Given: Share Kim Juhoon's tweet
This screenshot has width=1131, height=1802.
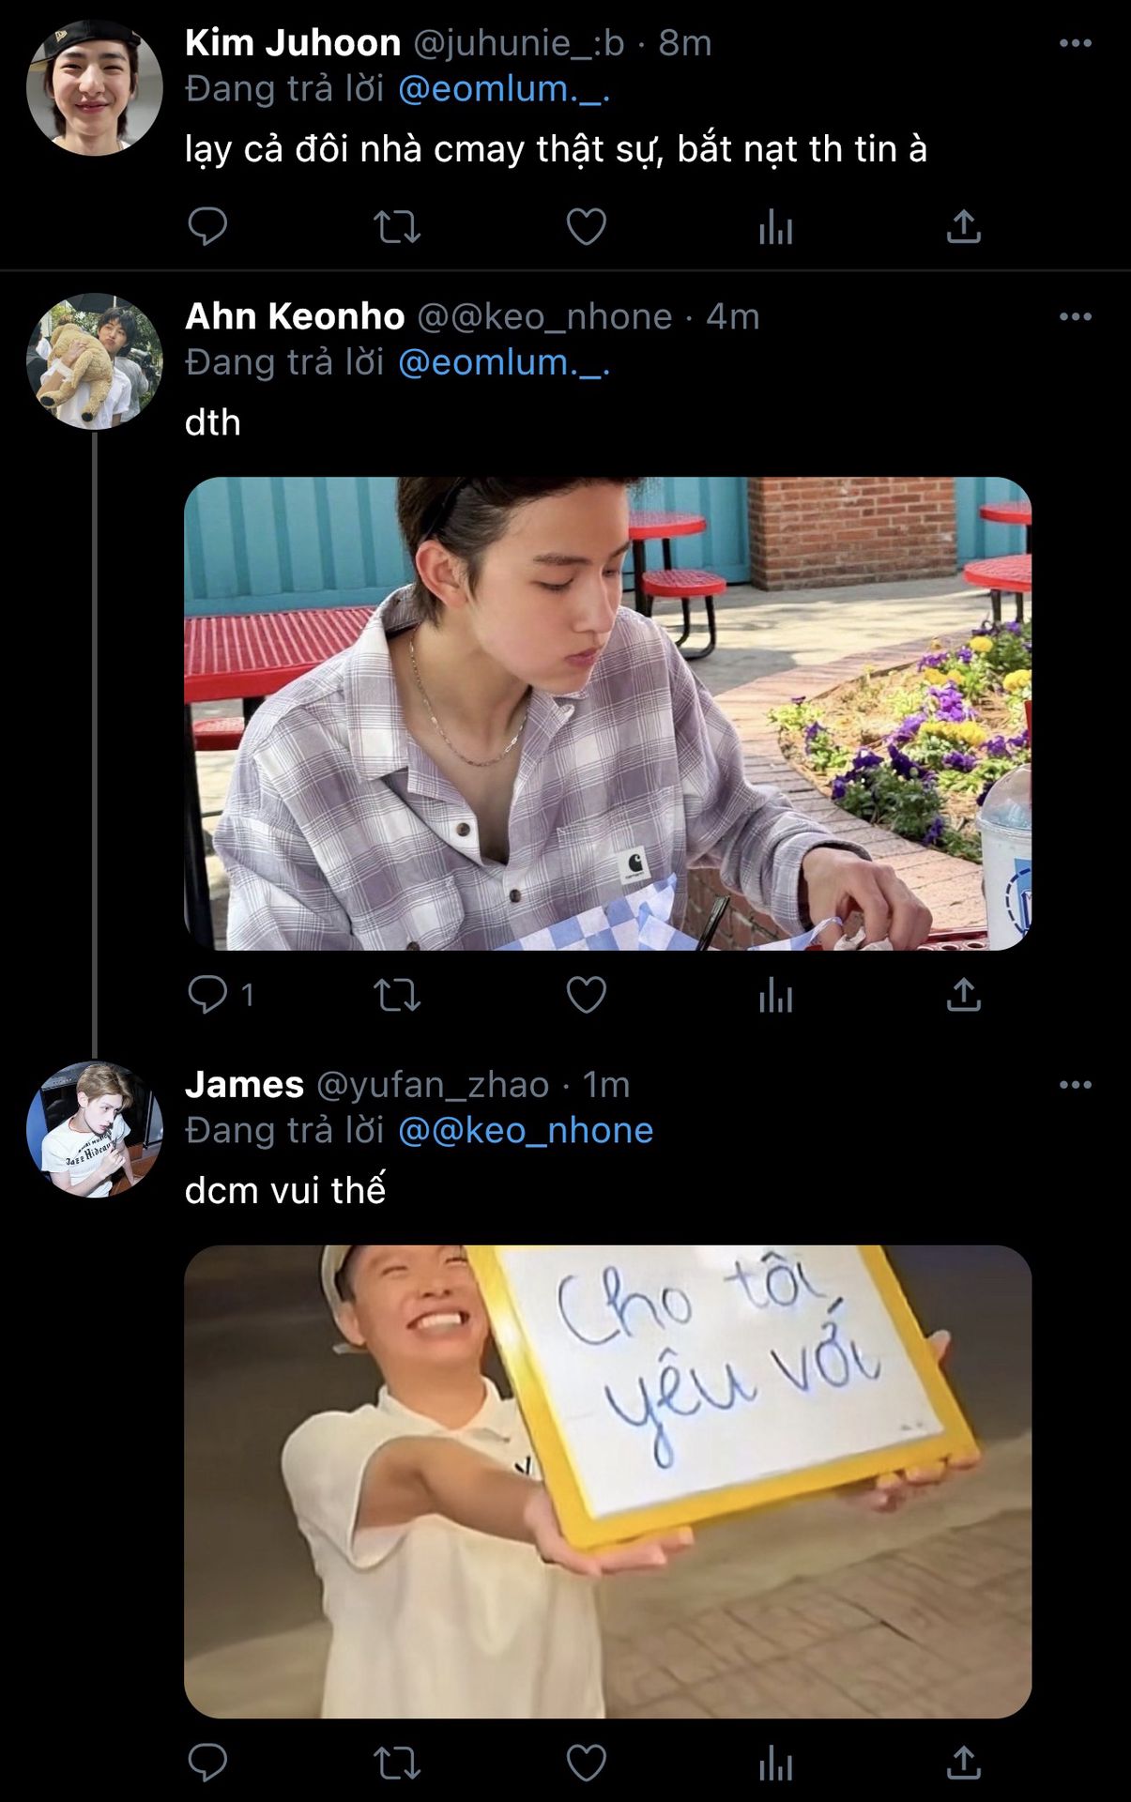Looking at the screenshot, I should click(964, 227).
